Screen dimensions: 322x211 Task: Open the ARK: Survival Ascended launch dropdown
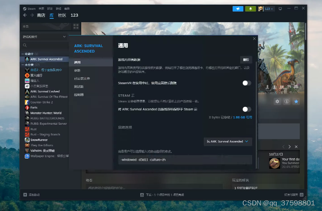(x=228, y=141)
